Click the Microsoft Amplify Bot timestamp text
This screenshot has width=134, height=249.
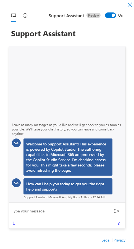tap(65, 197)
